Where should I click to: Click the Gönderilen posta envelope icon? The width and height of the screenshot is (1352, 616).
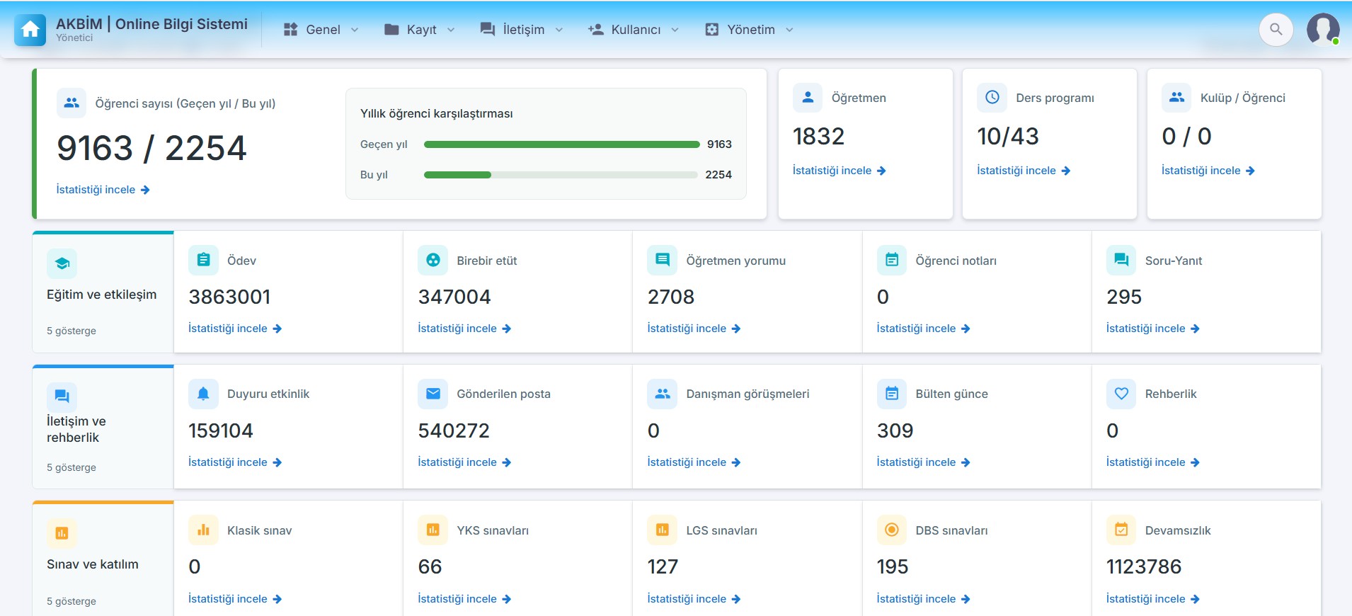click(432, 394)
